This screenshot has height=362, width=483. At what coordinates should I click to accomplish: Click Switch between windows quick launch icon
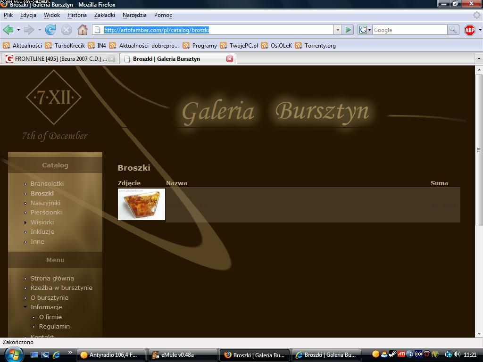(x=45, y=355)
